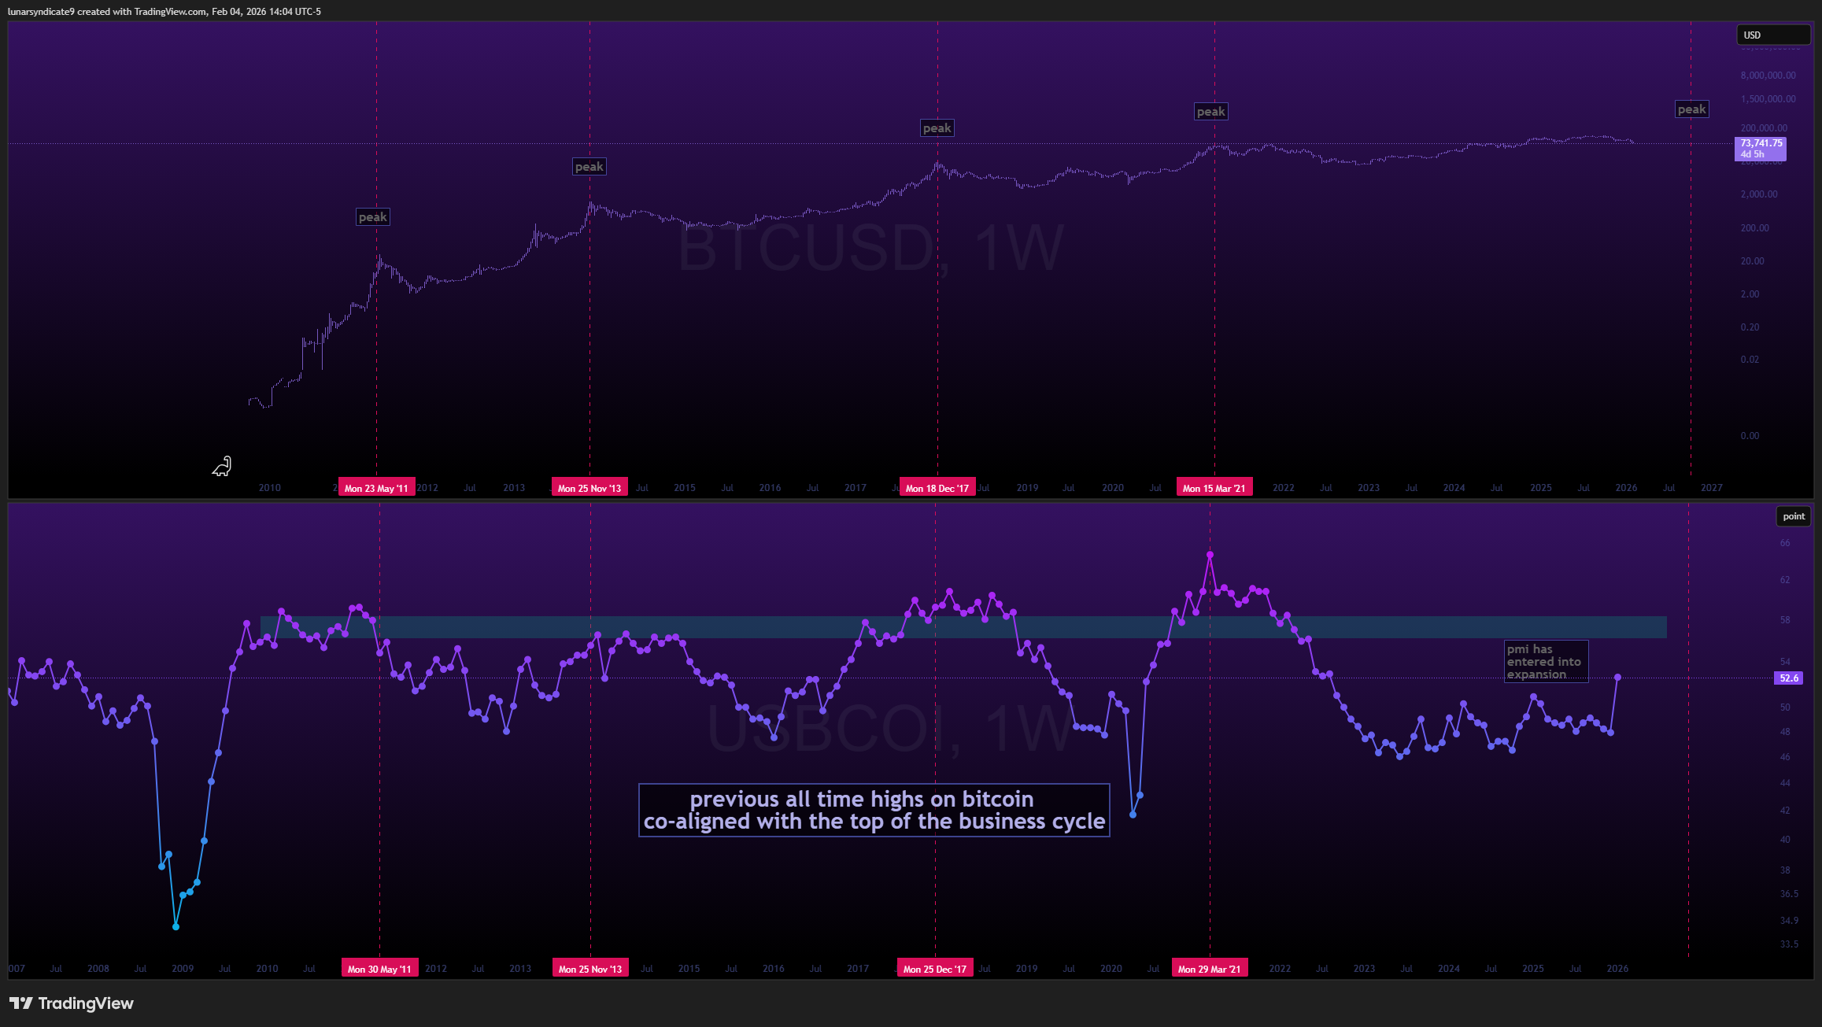Click the 2,000.00 price axis value
Image resolution: width=1822 pixels, height=1027 pixels.
point(1759,194)
